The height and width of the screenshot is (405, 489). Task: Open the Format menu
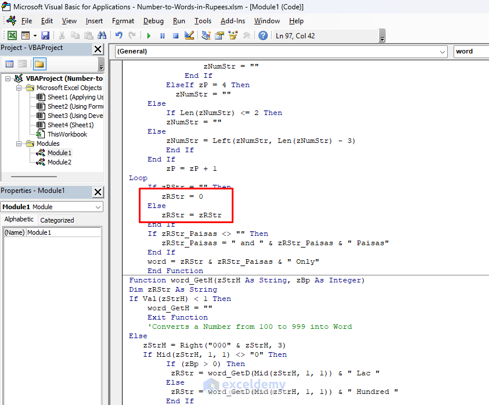point(123,21)
